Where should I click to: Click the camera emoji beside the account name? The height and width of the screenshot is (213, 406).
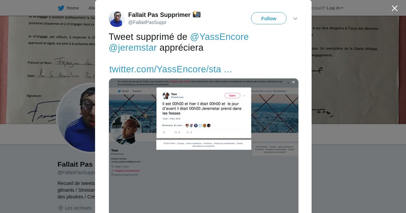pos(197,15)
